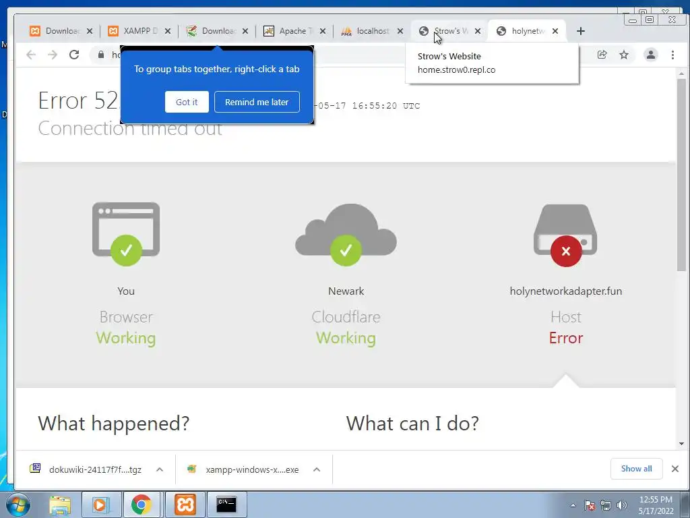Image resolution: width=690 pixels, height=518 pixels.
Task: Go back to previous page
Action: pos(31,55)
